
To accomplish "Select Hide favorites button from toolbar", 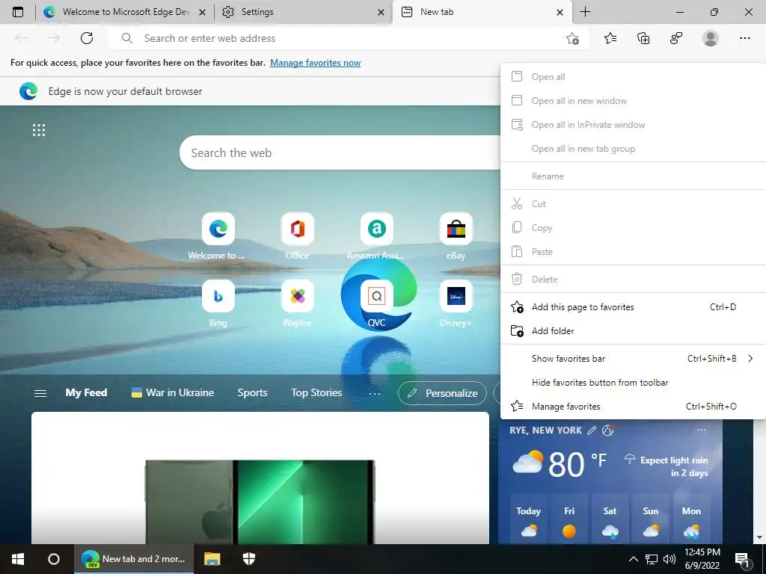I will (x=633, y=383).
